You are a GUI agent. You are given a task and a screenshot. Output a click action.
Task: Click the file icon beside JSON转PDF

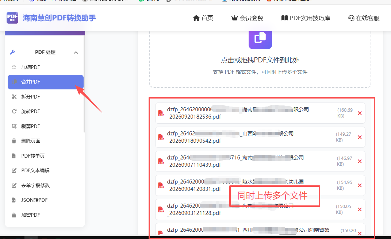point(14,200)
